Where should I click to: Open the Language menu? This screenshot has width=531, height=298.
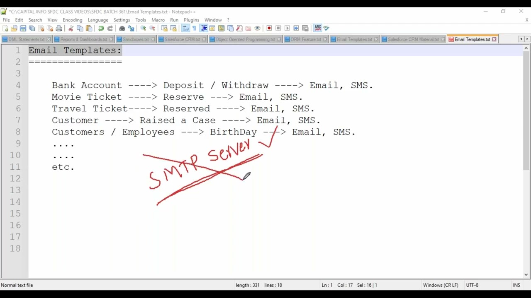[x=98, y=20]
